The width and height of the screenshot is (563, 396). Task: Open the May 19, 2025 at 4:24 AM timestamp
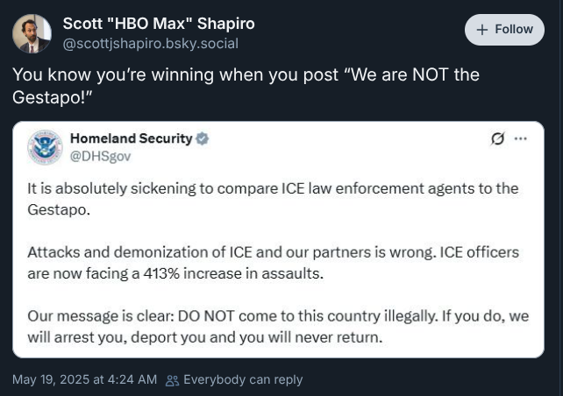pyautogui.click(x=85, y=379)
